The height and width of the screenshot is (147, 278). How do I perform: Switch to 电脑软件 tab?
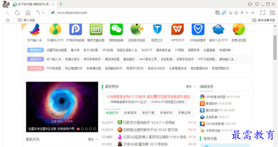112,113
